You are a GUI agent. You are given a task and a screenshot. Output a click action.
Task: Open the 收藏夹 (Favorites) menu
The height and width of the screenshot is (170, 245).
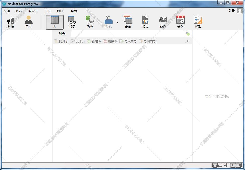[x=33, y=11]
